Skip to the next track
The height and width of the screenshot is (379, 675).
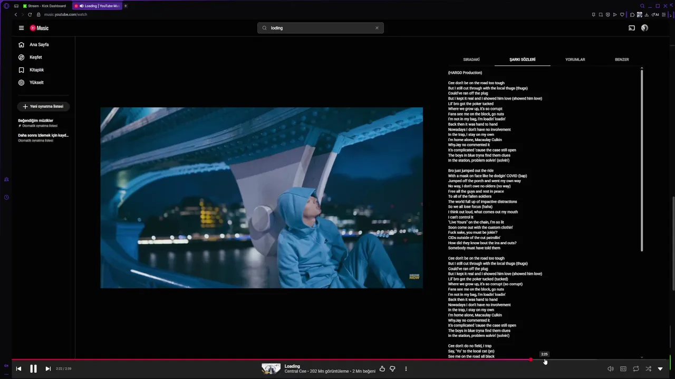point(48,369)
